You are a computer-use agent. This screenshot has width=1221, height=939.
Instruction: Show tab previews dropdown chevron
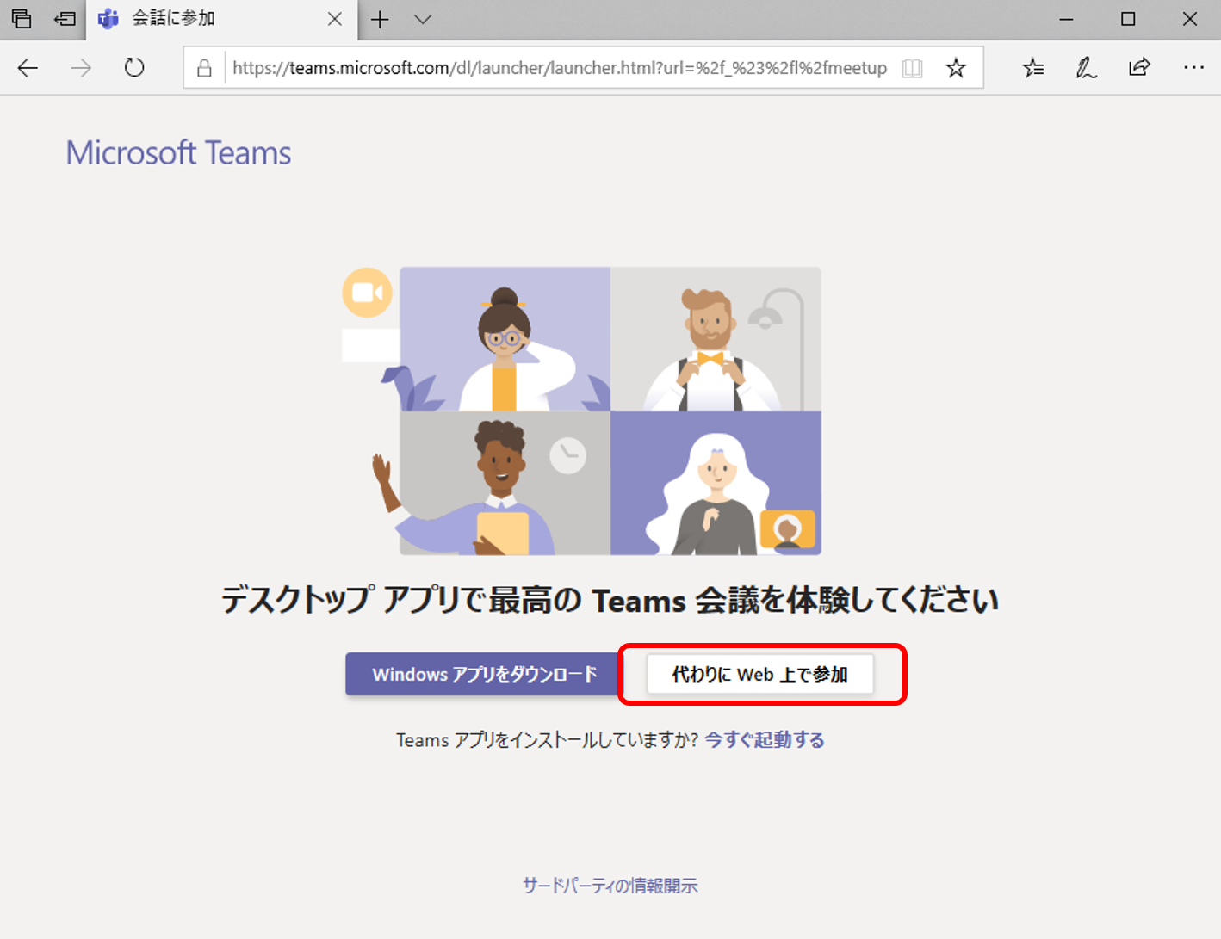[x=422, y=19]
